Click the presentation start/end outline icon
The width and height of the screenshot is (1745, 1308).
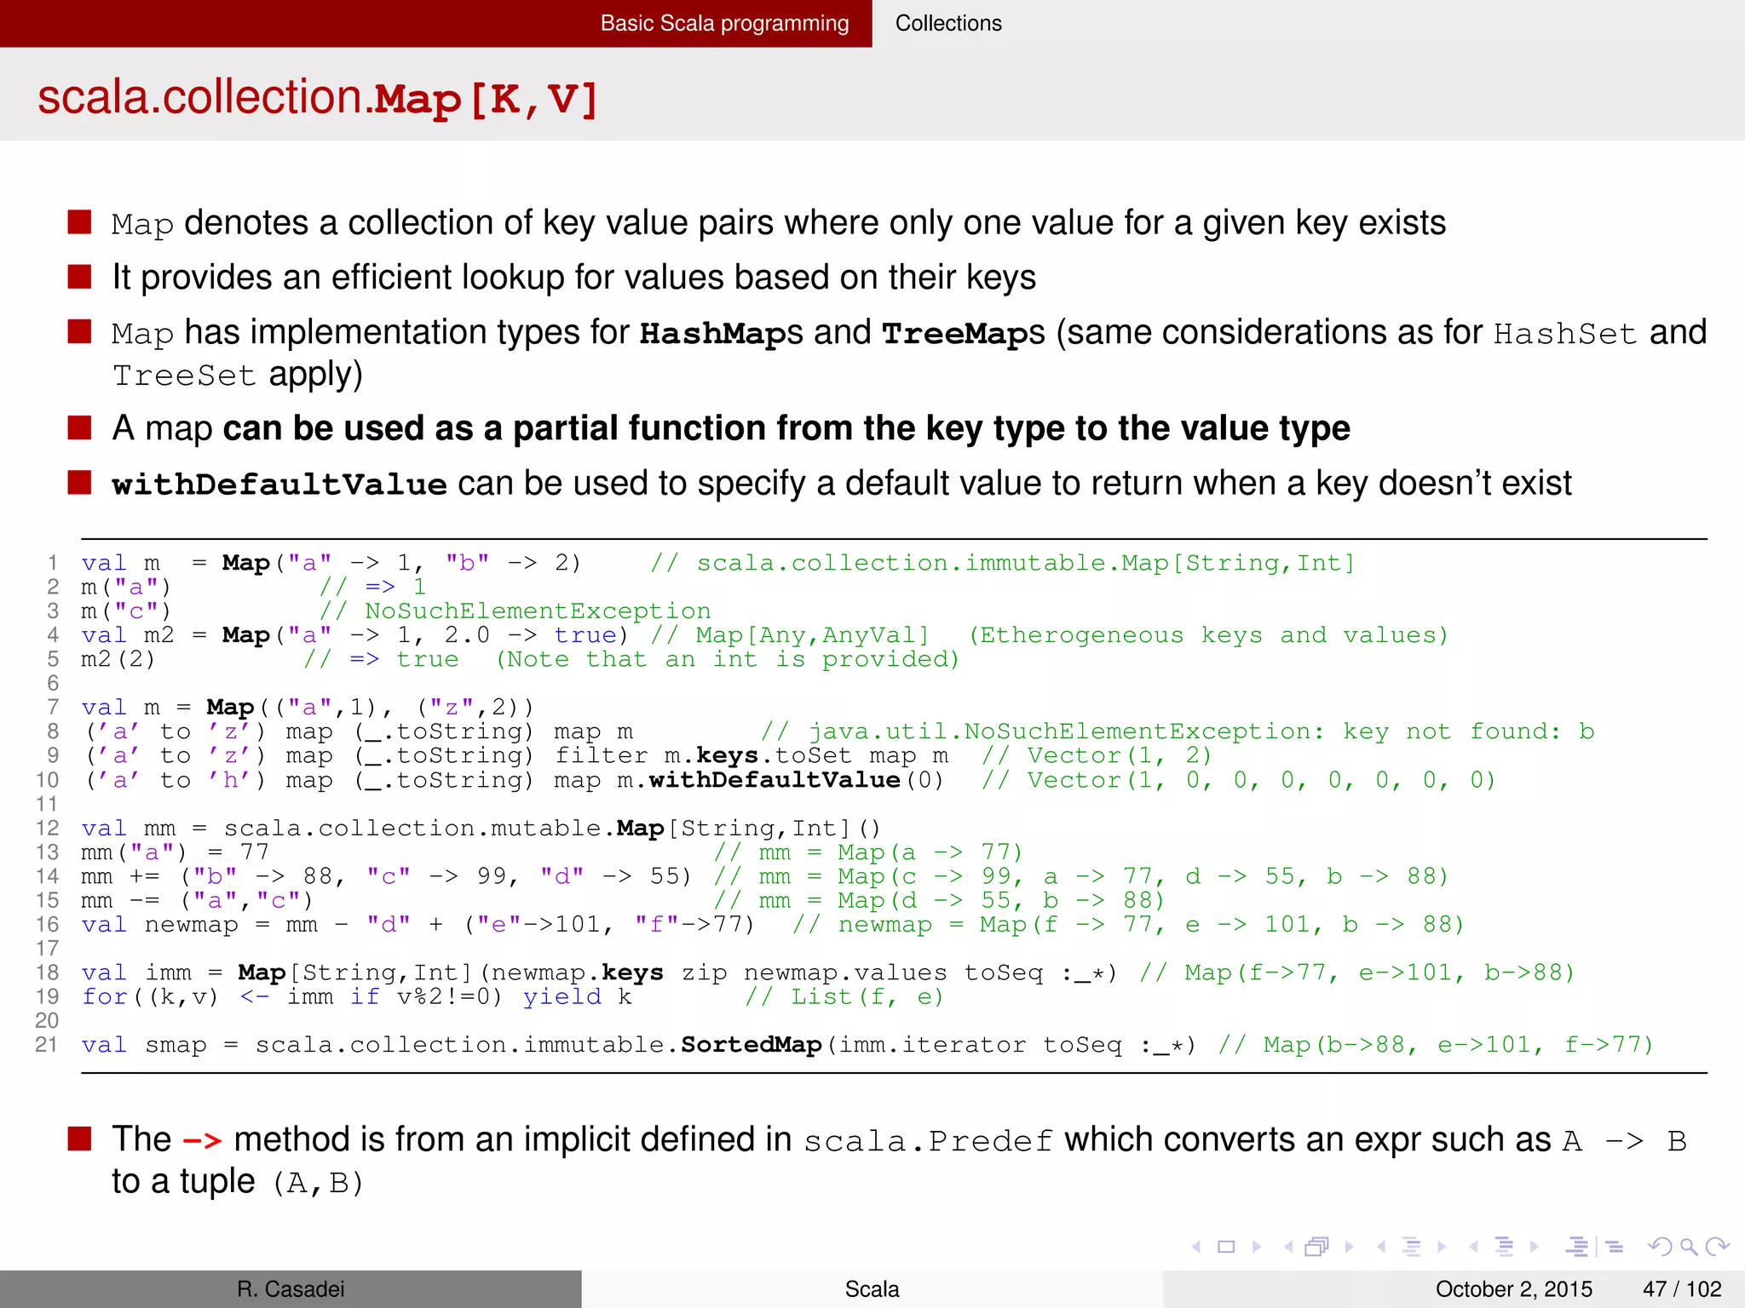tap(1577, 1247)
